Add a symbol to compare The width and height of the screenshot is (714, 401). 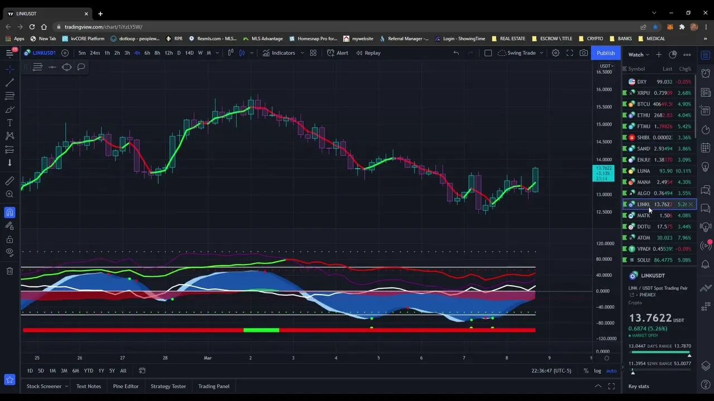tap(65, 53)
